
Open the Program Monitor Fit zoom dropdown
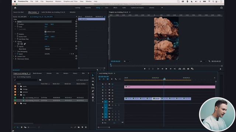point(127,61)
